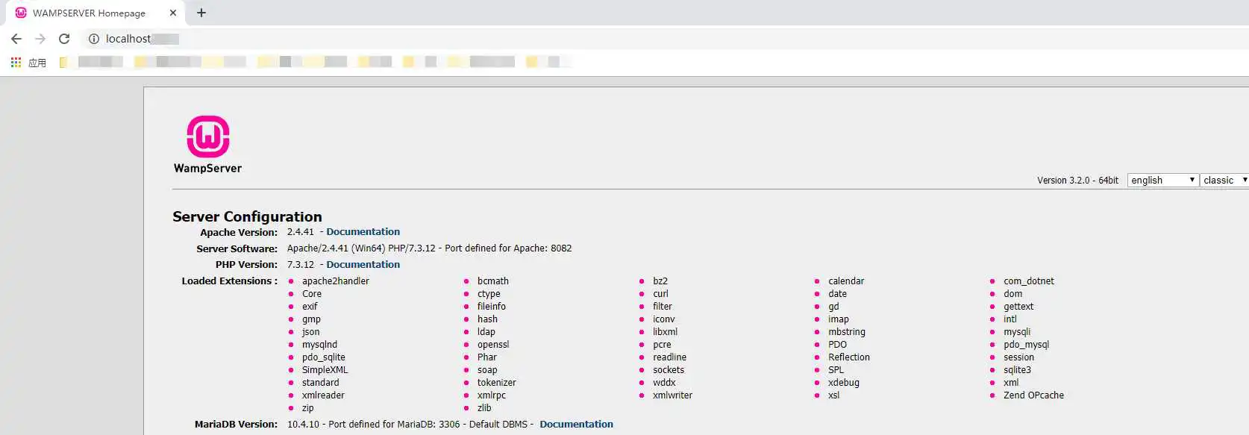
Task: Click the pdo_sqlite extension
Action: point(324,357)
